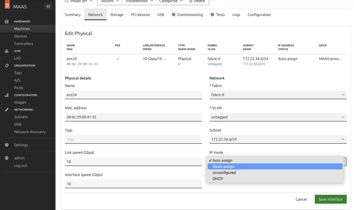
Task: Click the Save interface button
Action: (x=330, y=199)
